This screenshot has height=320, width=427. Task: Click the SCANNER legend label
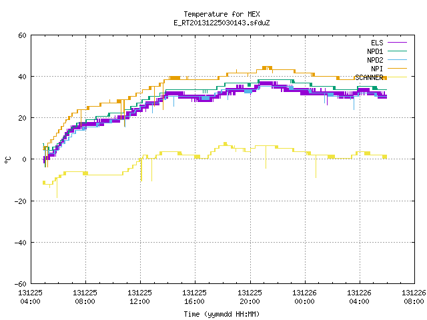[369, 77]
